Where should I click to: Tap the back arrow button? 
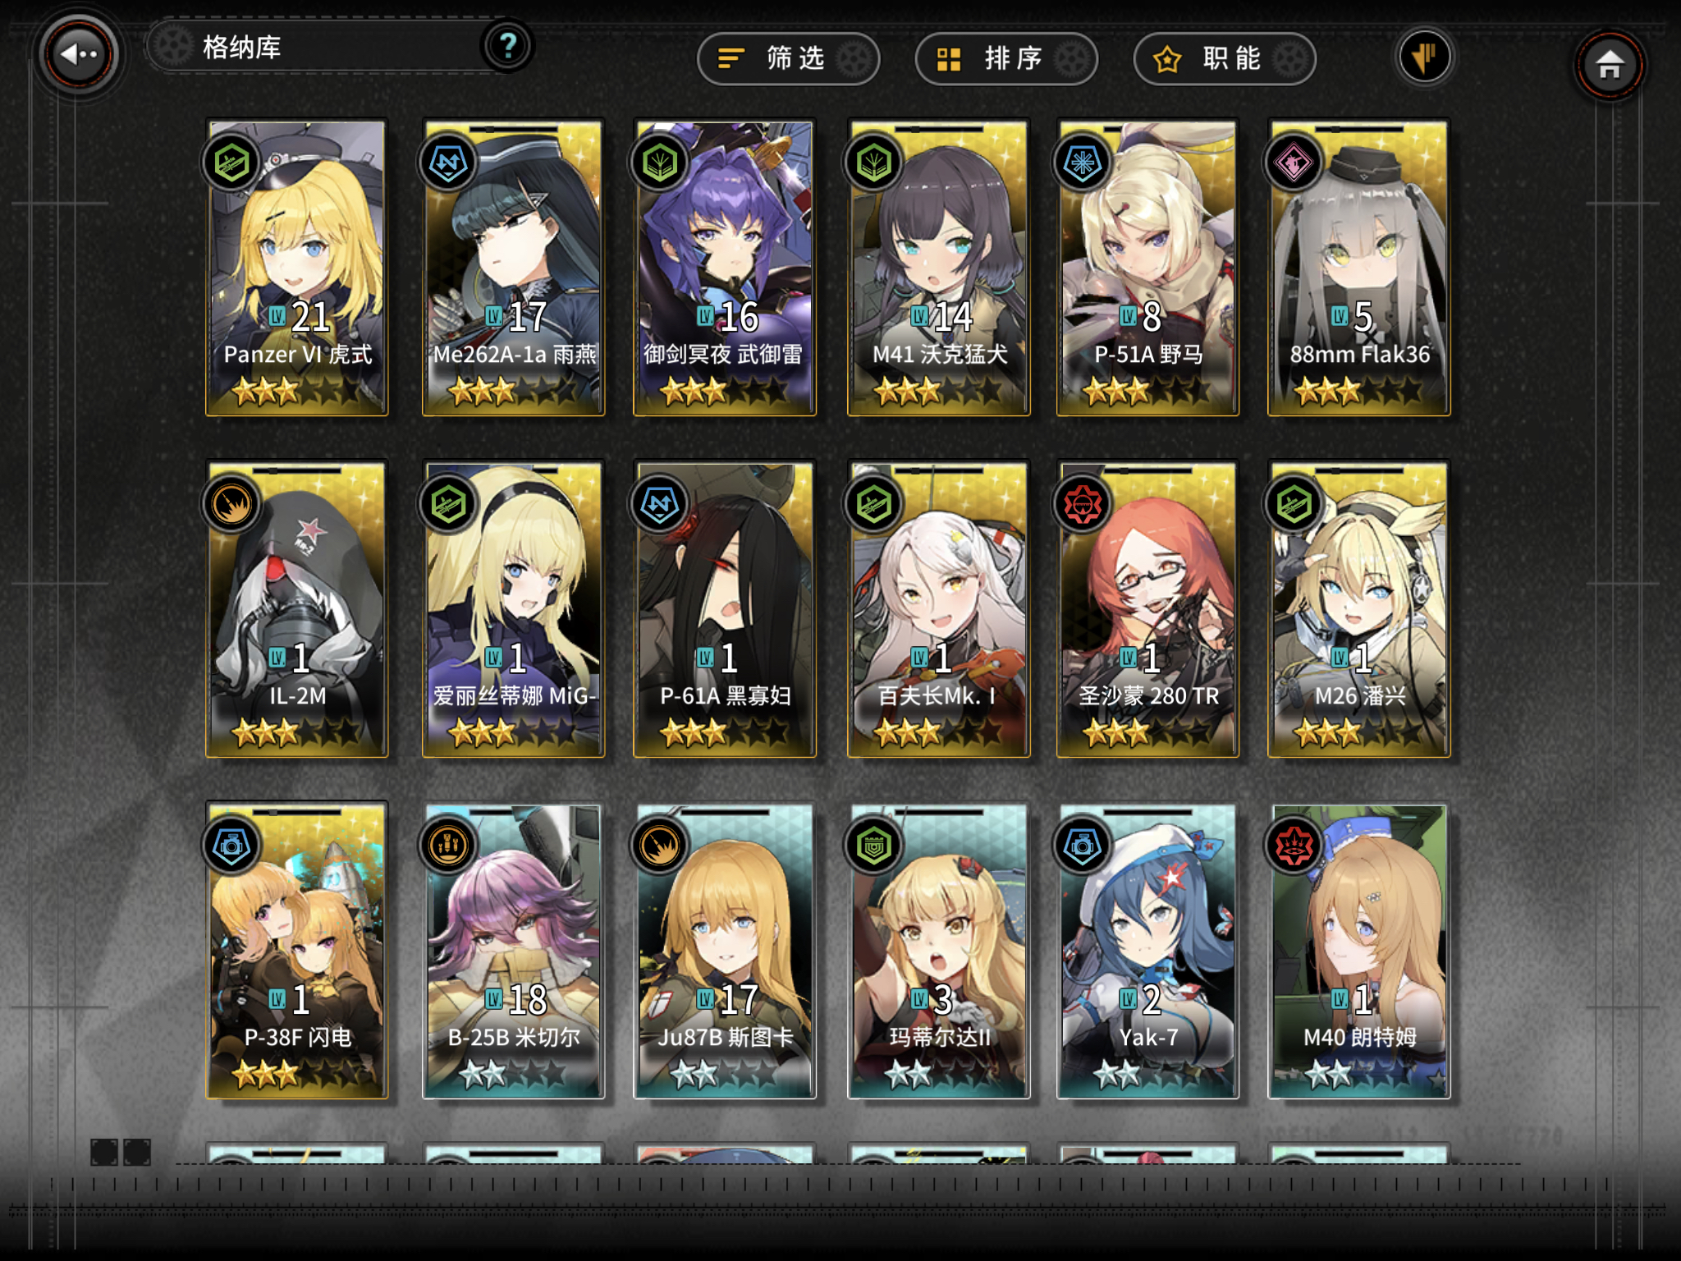(80, 55)
